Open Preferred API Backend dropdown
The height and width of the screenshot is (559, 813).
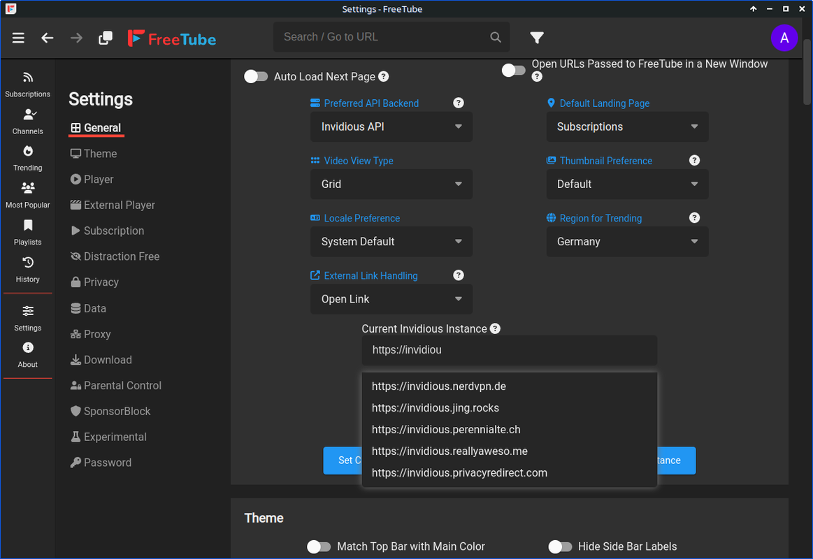pos(391,126)
